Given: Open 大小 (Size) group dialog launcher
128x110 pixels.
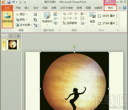Looking at the screenshot, I should pyautogui.click(x=117, y=30).
